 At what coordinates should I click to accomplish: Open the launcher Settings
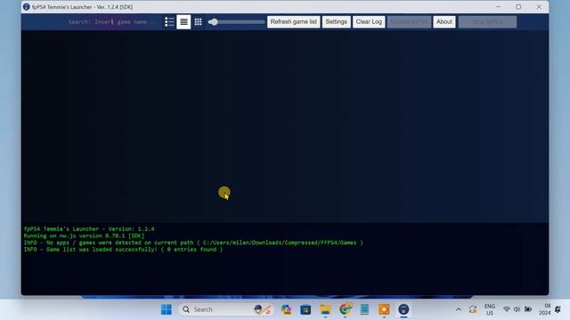coord(337,21)
